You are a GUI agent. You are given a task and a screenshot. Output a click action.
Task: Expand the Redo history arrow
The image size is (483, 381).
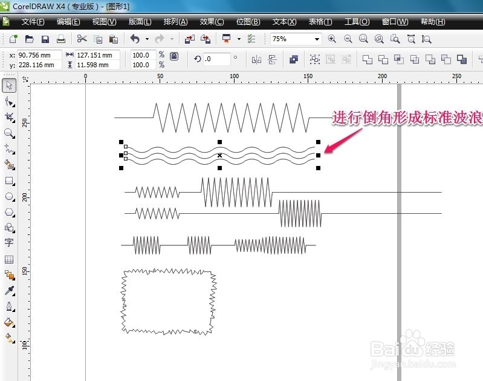click(172, 39)
